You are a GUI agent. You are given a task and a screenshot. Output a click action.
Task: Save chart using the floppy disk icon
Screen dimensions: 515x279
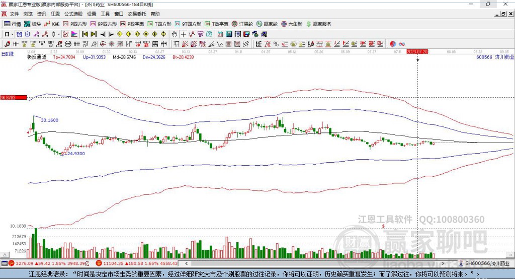246,34
